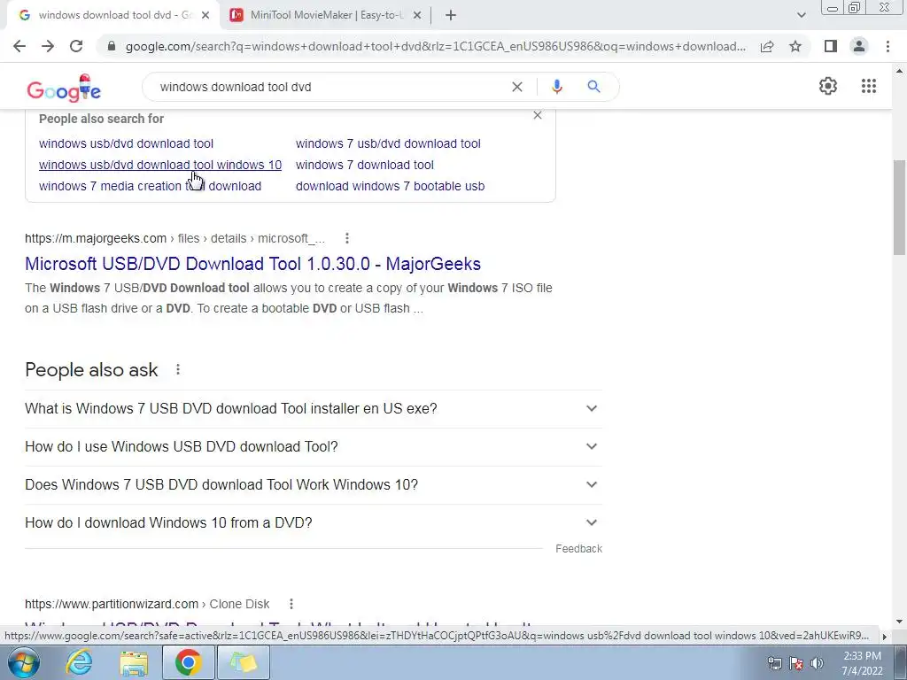
Task: Clear the search box with the X
Action: (517, 87)
